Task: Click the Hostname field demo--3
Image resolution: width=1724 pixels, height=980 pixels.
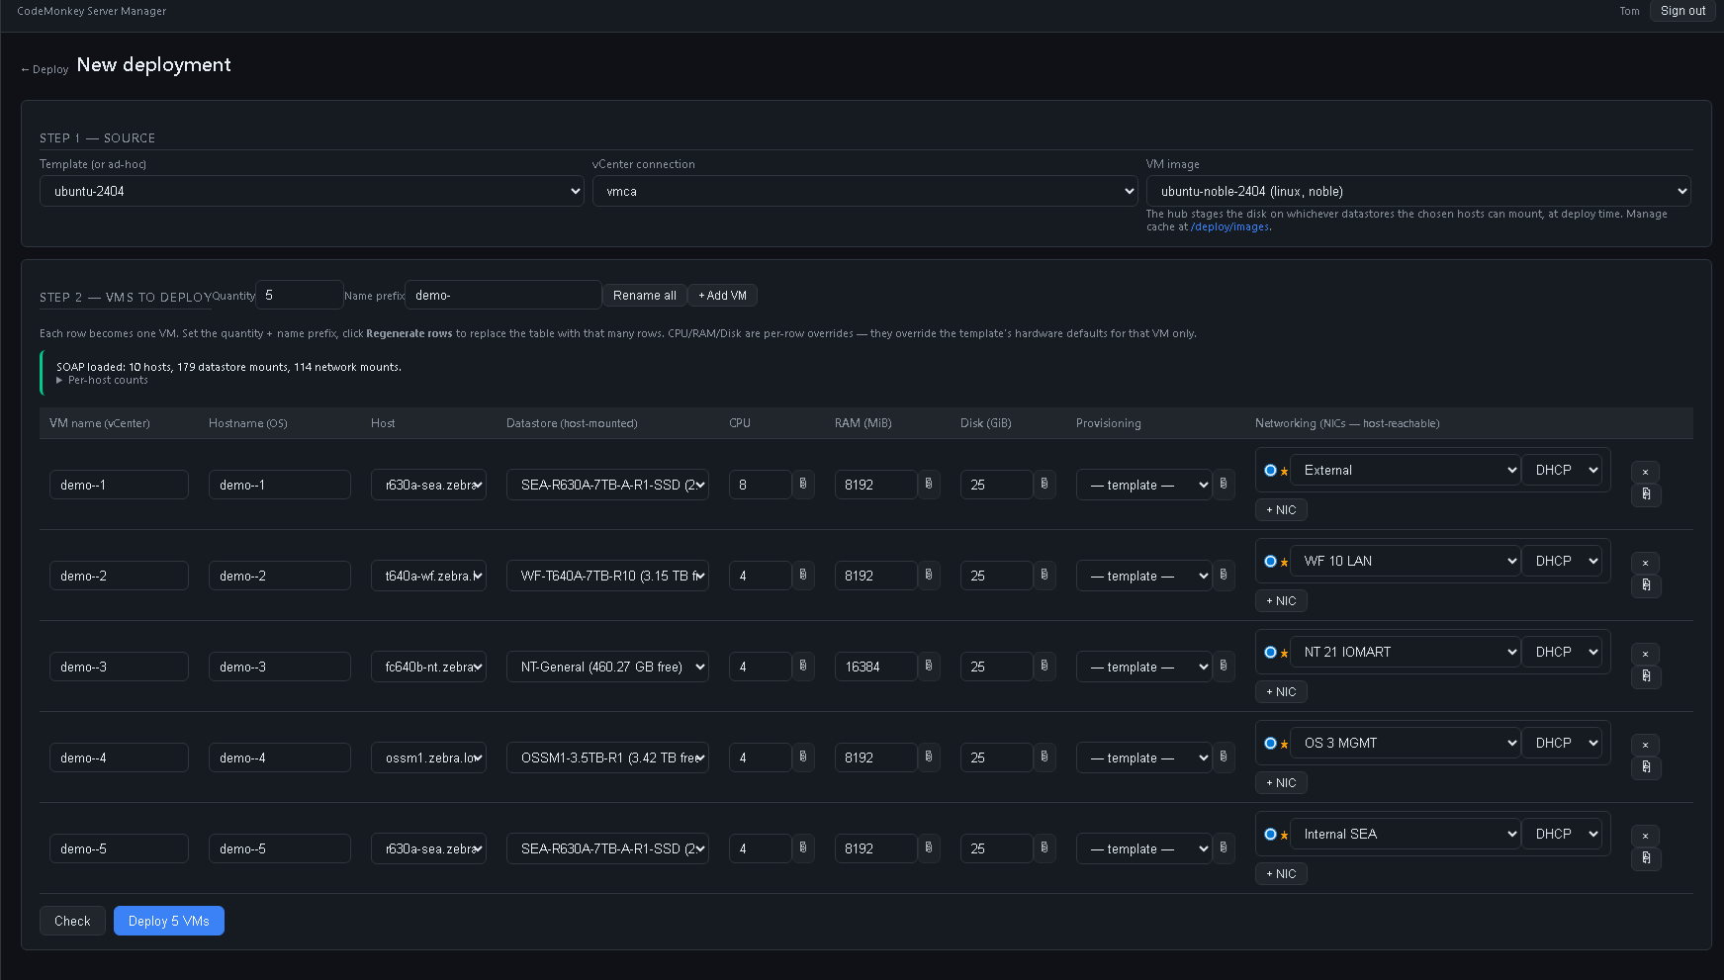Action: [280, 667]
